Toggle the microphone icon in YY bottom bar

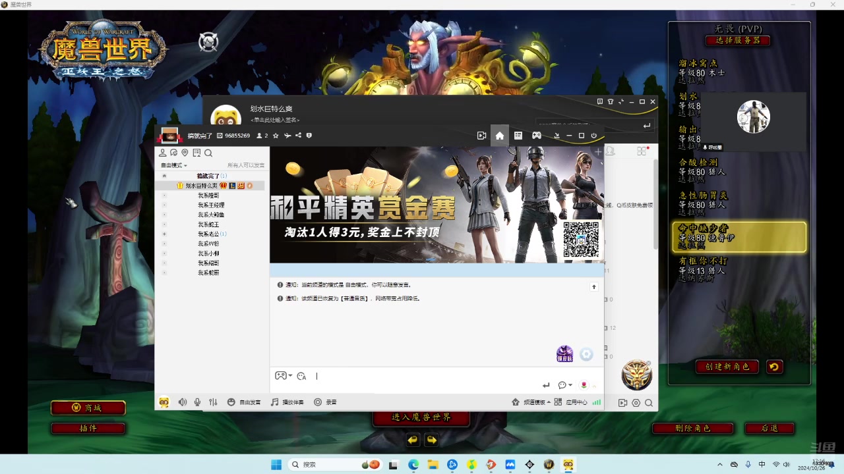[x=197, y=402]
